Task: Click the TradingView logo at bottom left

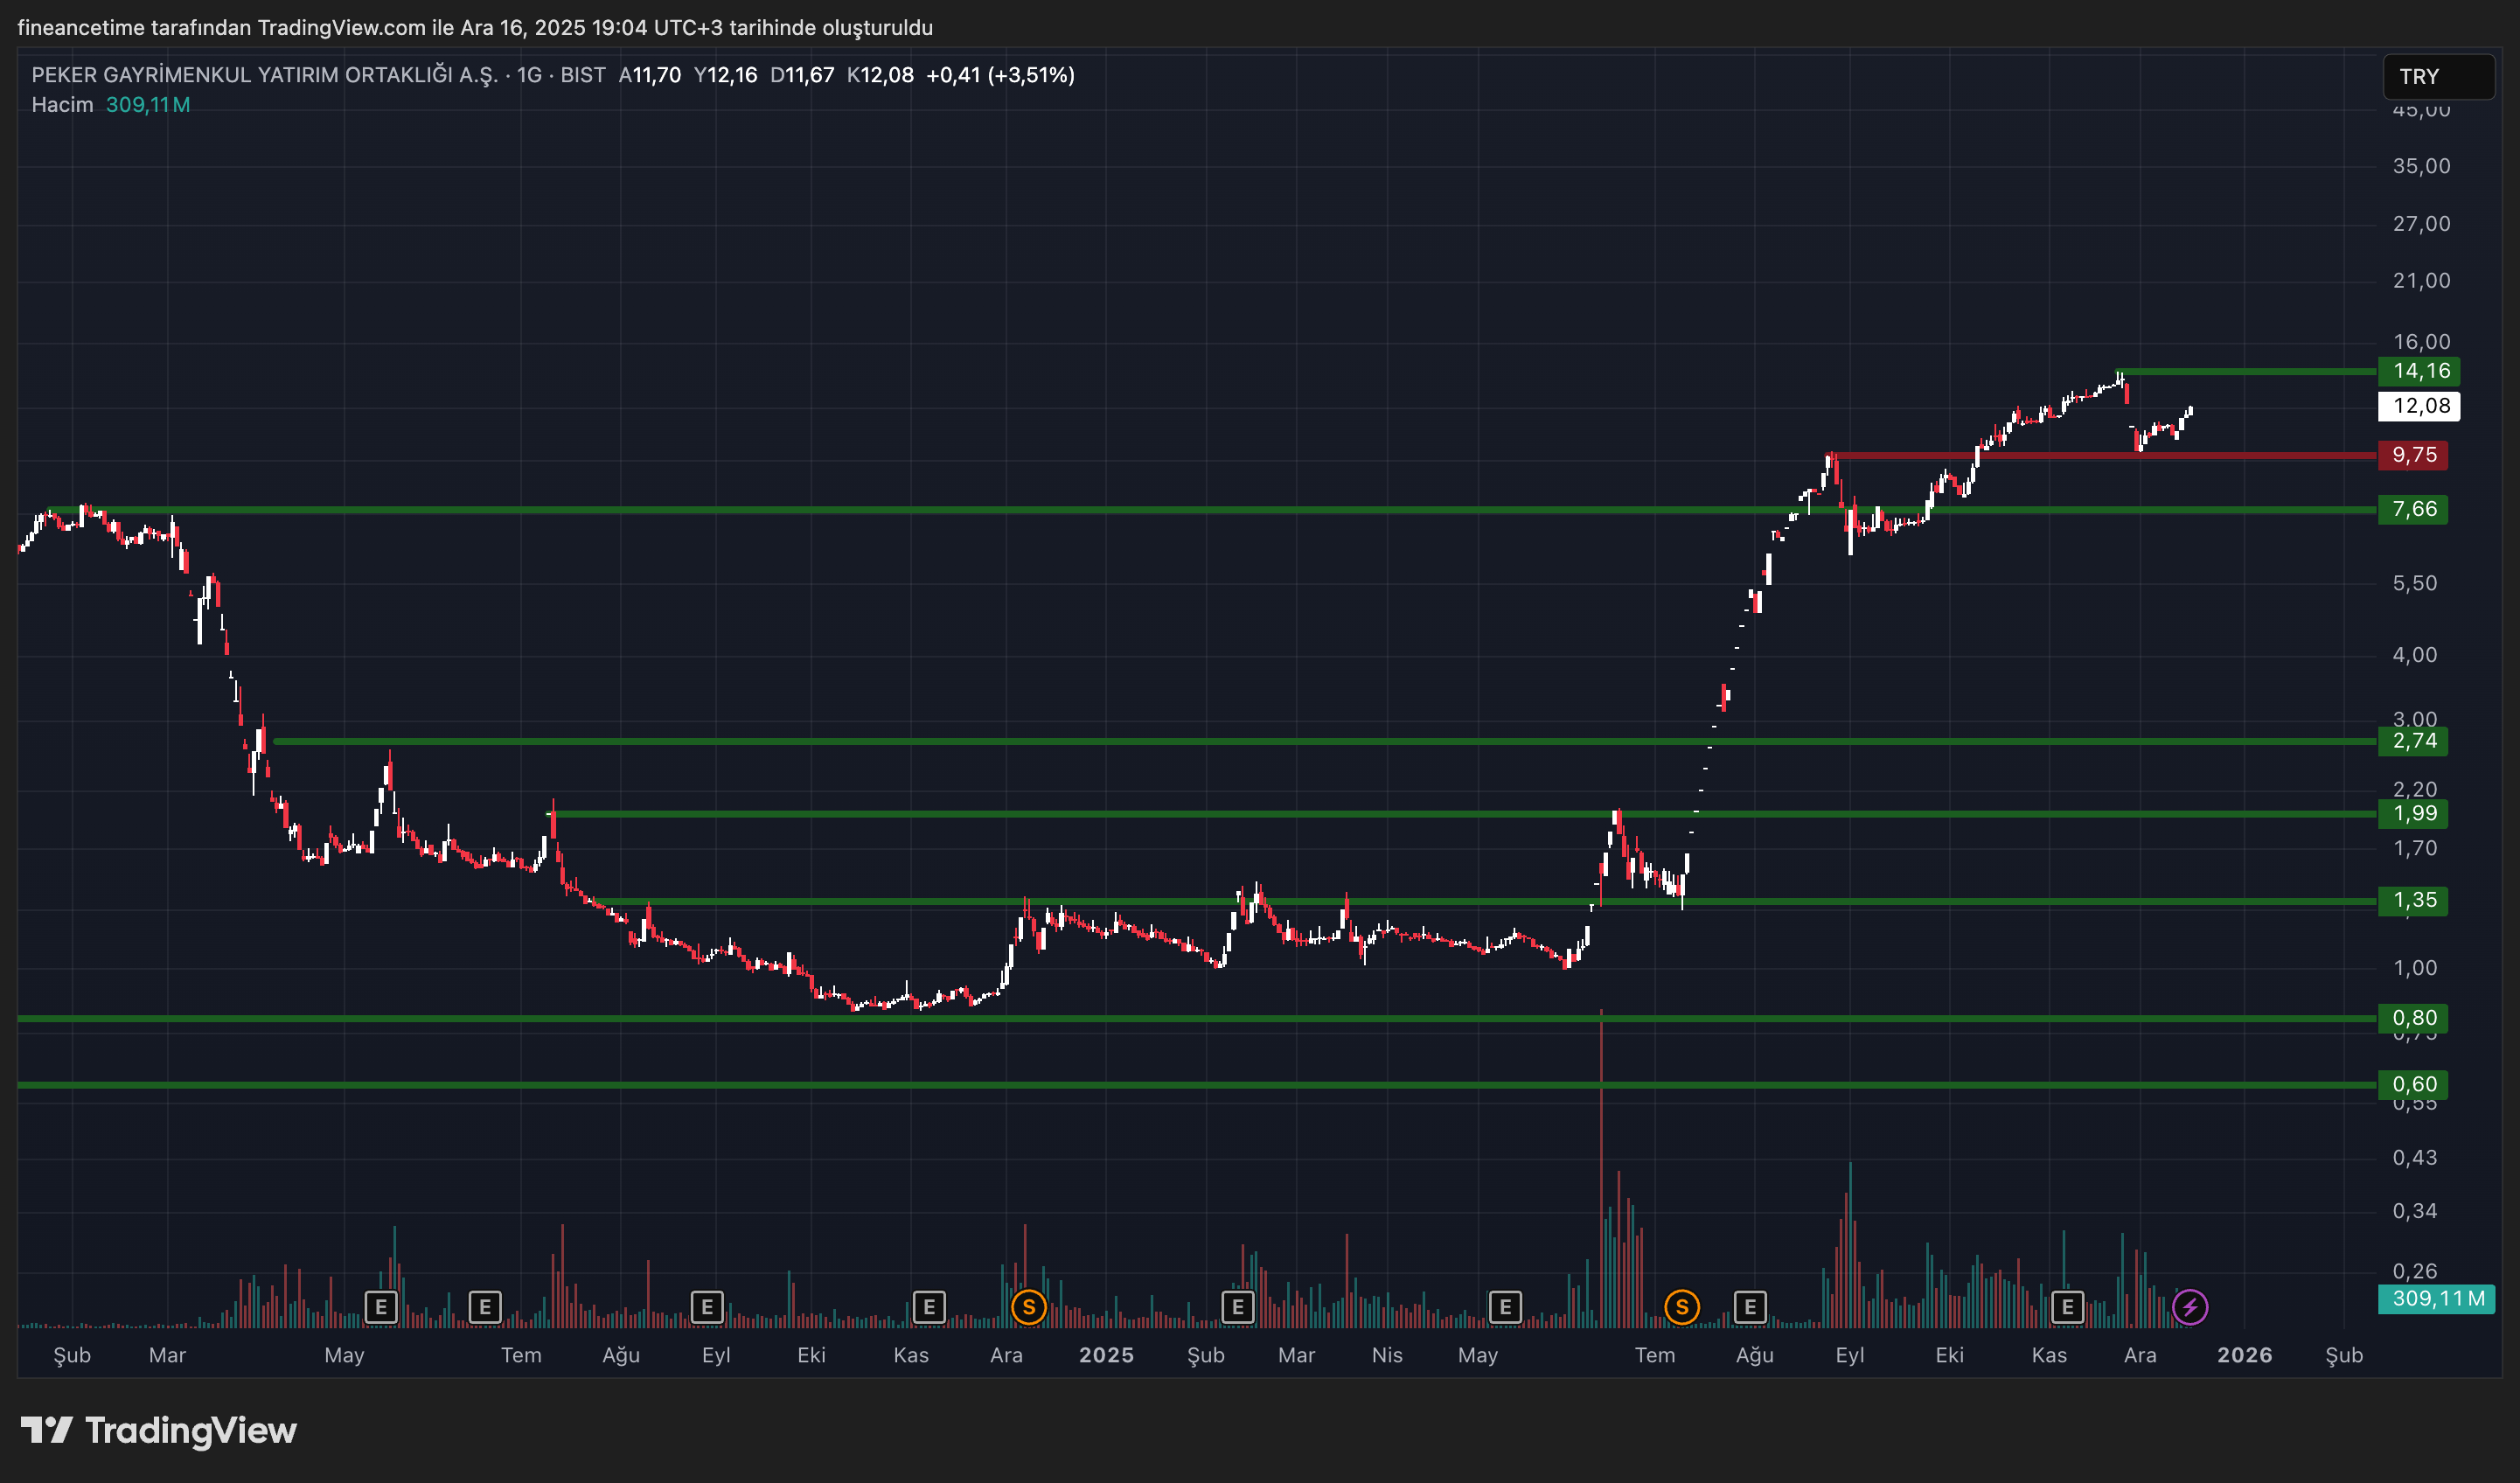Action: click(159, 1430)
